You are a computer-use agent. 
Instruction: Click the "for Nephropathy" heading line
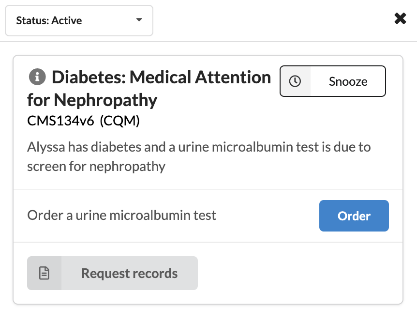(92, 100)
